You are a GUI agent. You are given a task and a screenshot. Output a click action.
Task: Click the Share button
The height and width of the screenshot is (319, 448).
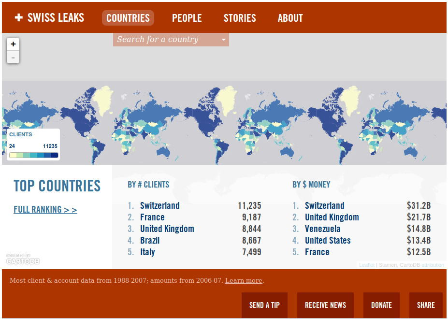(426, 305)
